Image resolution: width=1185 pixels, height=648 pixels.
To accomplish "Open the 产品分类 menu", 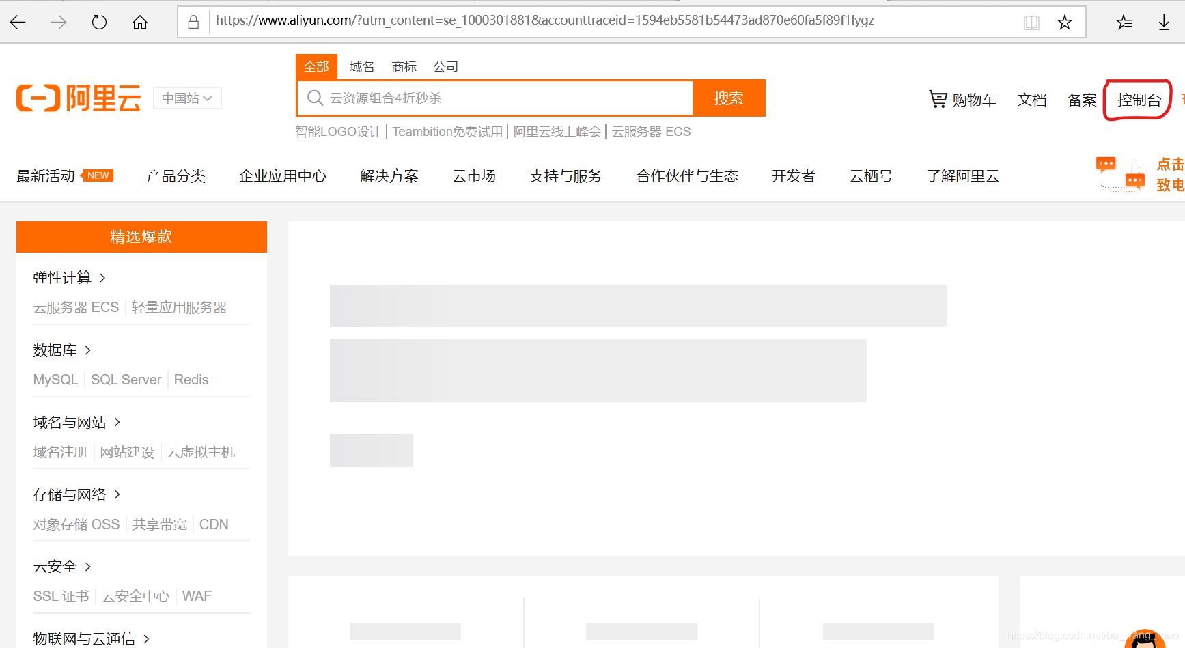I will coord(176,176).
